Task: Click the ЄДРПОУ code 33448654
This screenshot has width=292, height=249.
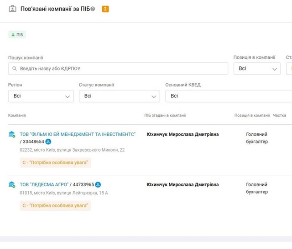Action: [33, 142]
